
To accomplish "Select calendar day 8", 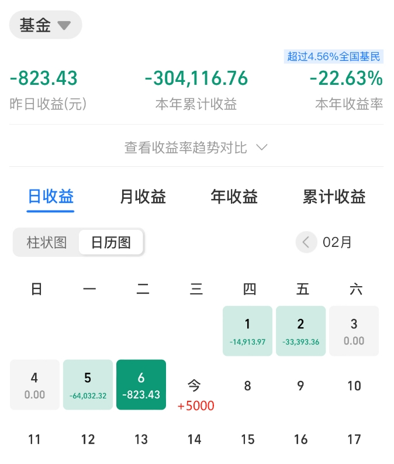I will [x=247, y=386].
